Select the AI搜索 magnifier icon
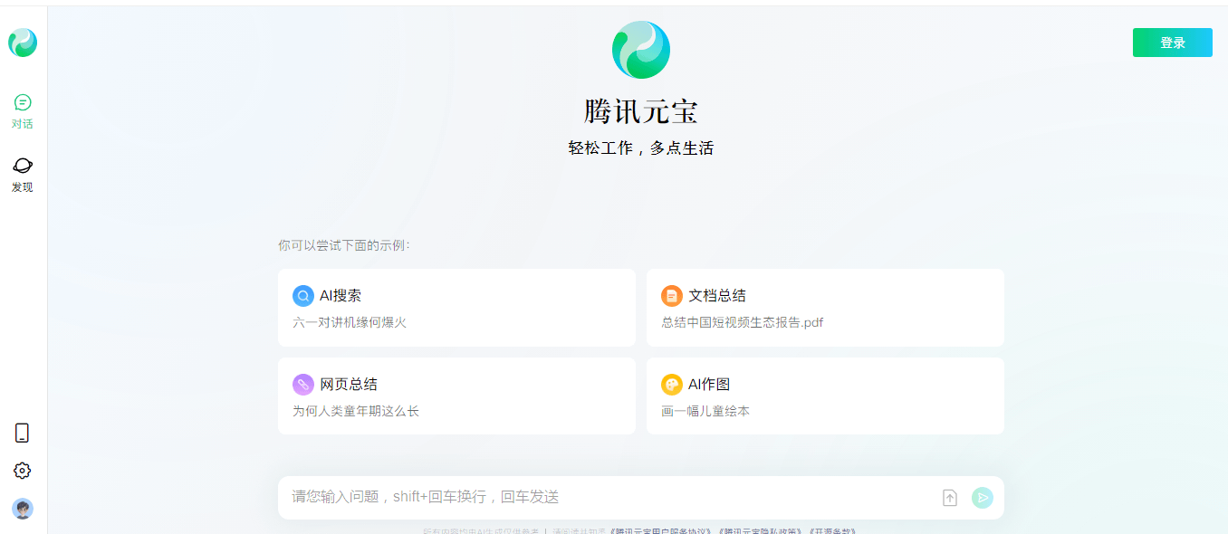The width and height of the screenshot is (1228, 534). (x=302, y=295)
